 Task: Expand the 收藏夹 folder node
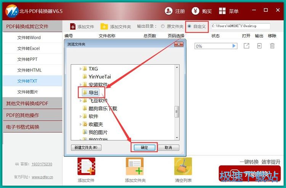tap(80, 124)
